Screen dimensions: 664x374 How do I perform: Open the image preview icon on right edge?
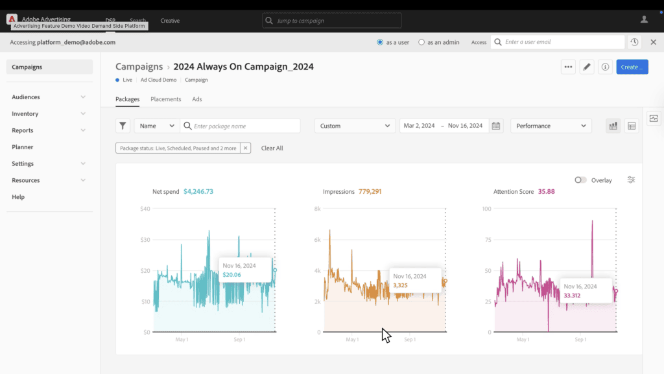click(654, 119)
